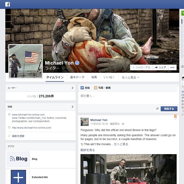Switch to the 基本データ tab
The image size is (184, 184).
(x=77, y=77)
